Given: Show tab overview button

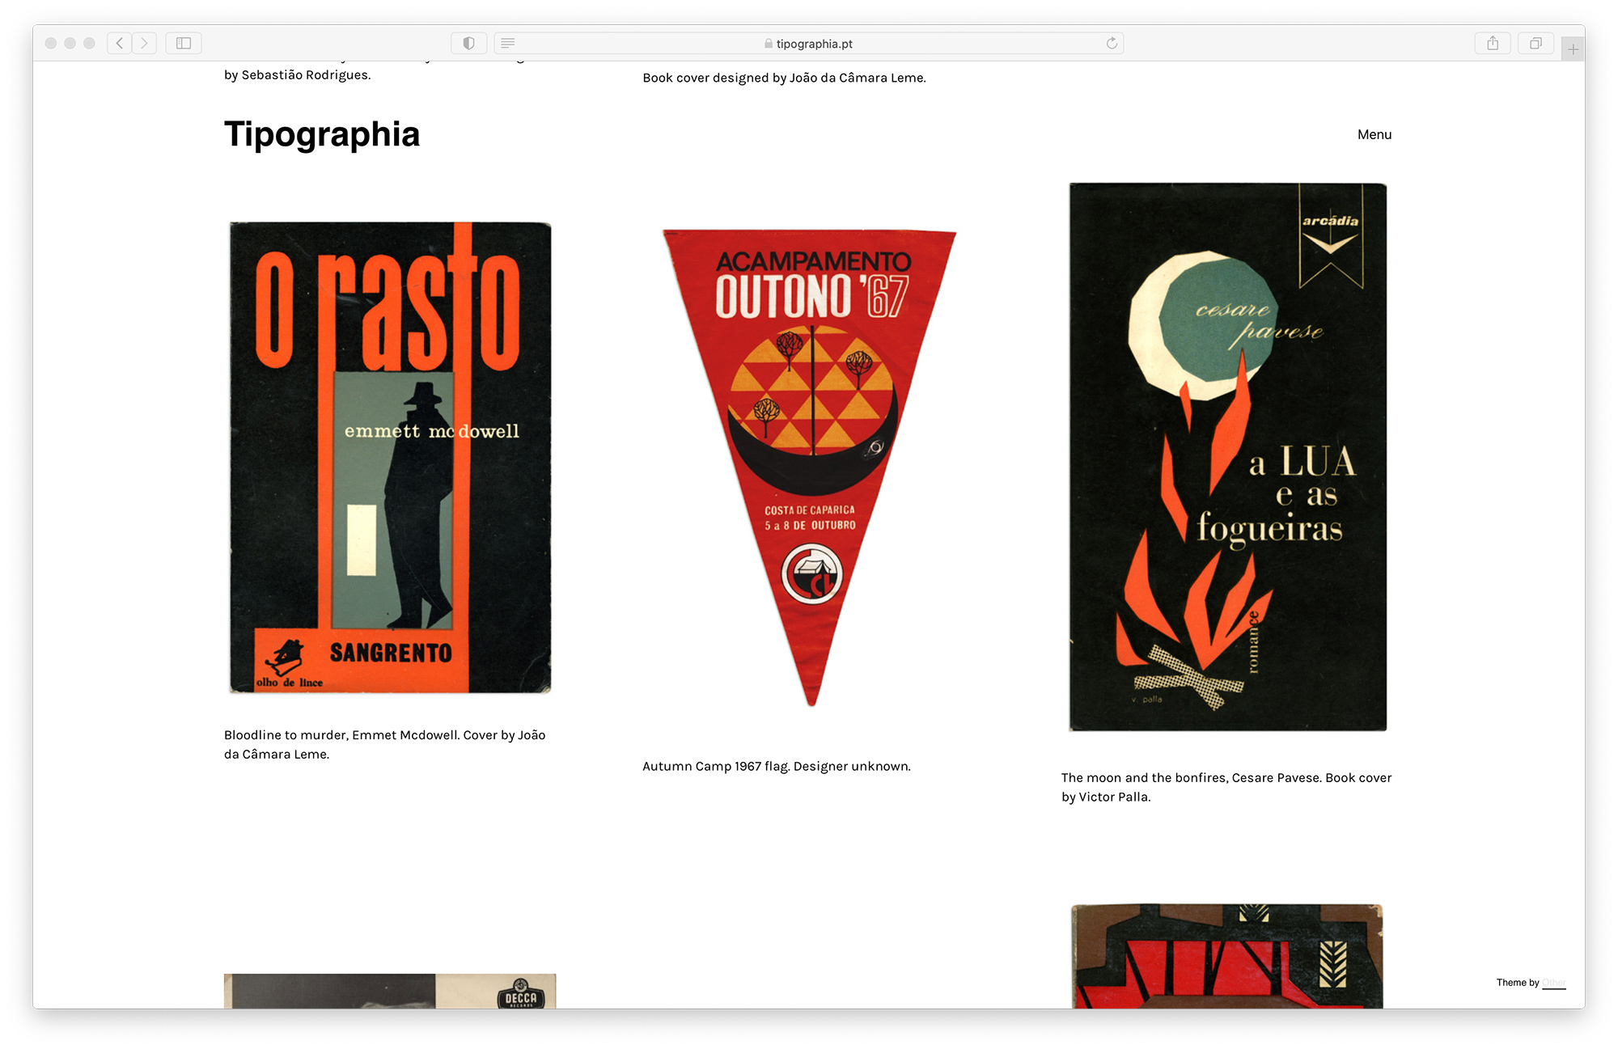Looking at the screenshot, I should [x=1535, y=44].
